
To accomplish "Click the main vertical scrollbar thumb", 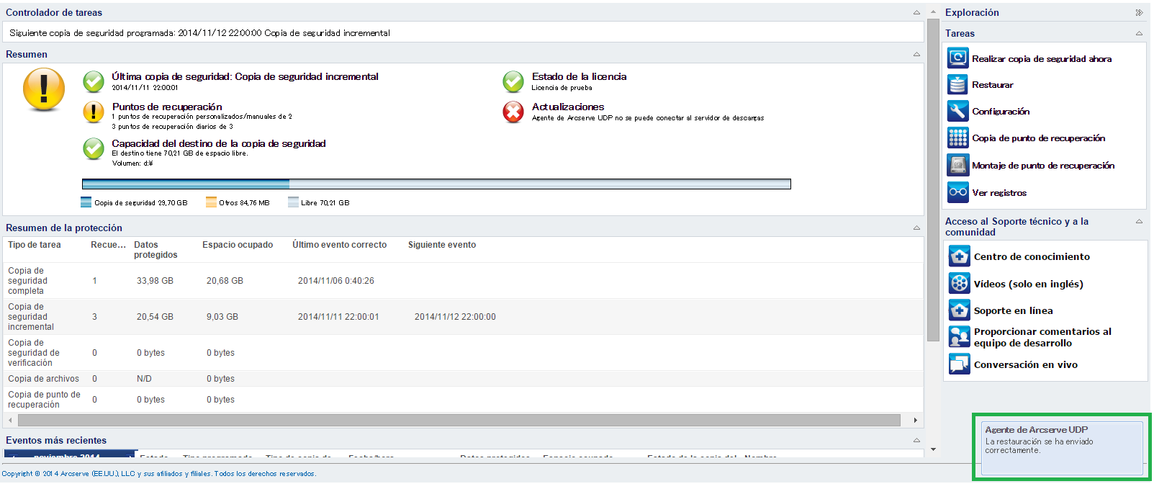I will tap(933, 180).
